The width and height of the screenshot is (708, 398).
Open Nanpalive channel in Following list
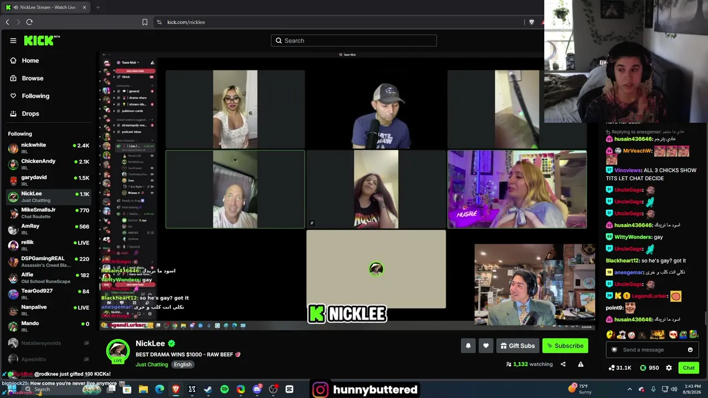[x=49, y=310]
